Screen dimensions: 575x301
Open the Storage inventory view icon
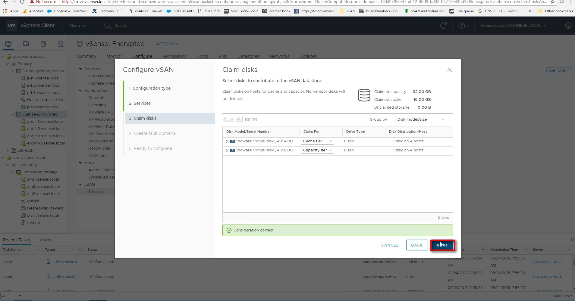pos(43,44)
